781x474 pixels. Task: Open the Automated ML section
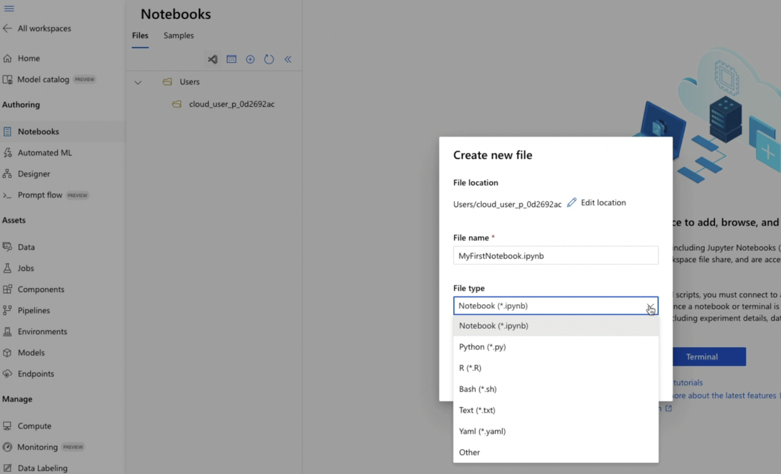46,153
